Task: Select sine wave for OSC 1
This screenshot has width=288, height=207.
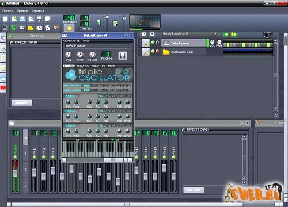Action: (101, 96)
